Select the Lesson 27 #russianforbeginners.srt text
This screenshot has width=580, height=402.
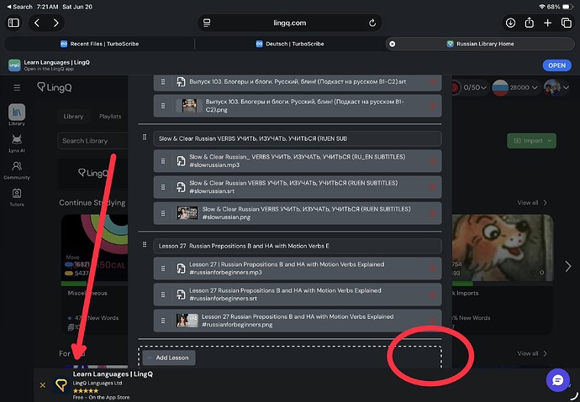pyautogui.click(x=285, y=295)
